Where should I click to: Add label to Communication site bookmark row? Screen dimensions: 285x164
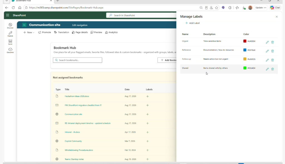(148, 115)
